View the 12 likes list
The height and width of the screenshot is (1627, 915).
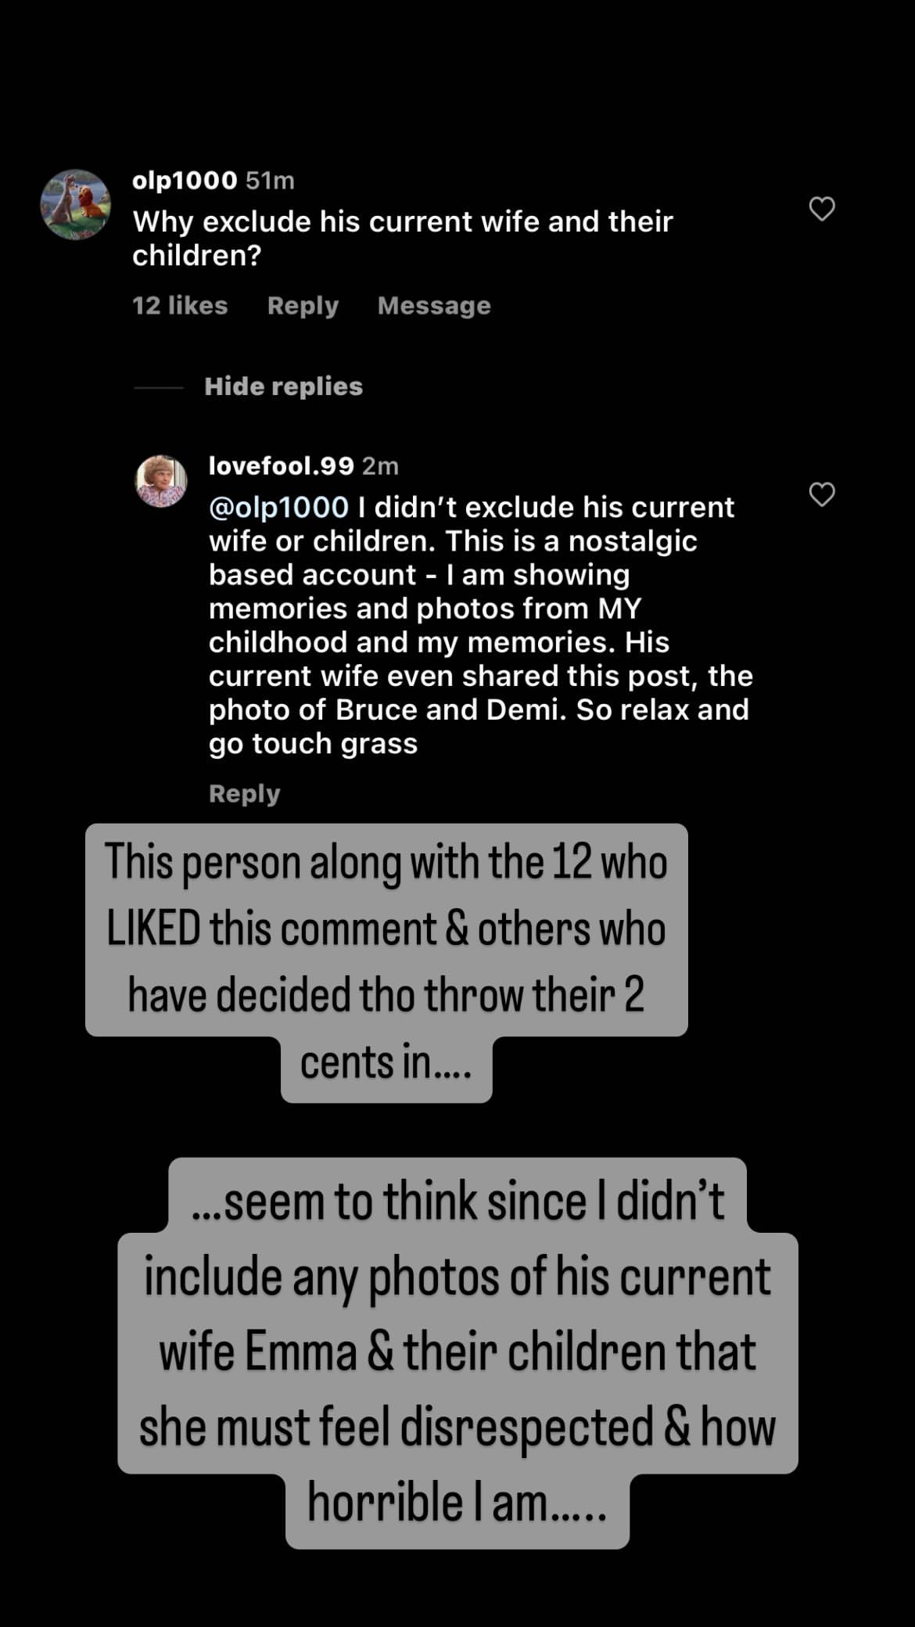[x=180, y=305]
